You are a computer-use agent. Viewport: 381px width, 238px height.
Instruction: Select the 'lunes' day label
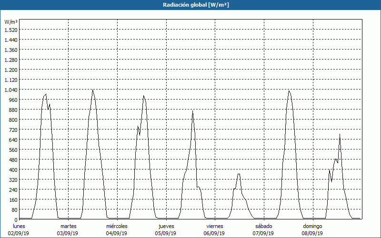19,226
